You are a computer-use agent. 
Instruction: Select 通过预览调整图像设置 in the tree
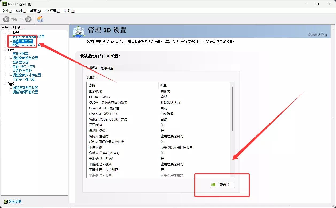coord(28,37)
